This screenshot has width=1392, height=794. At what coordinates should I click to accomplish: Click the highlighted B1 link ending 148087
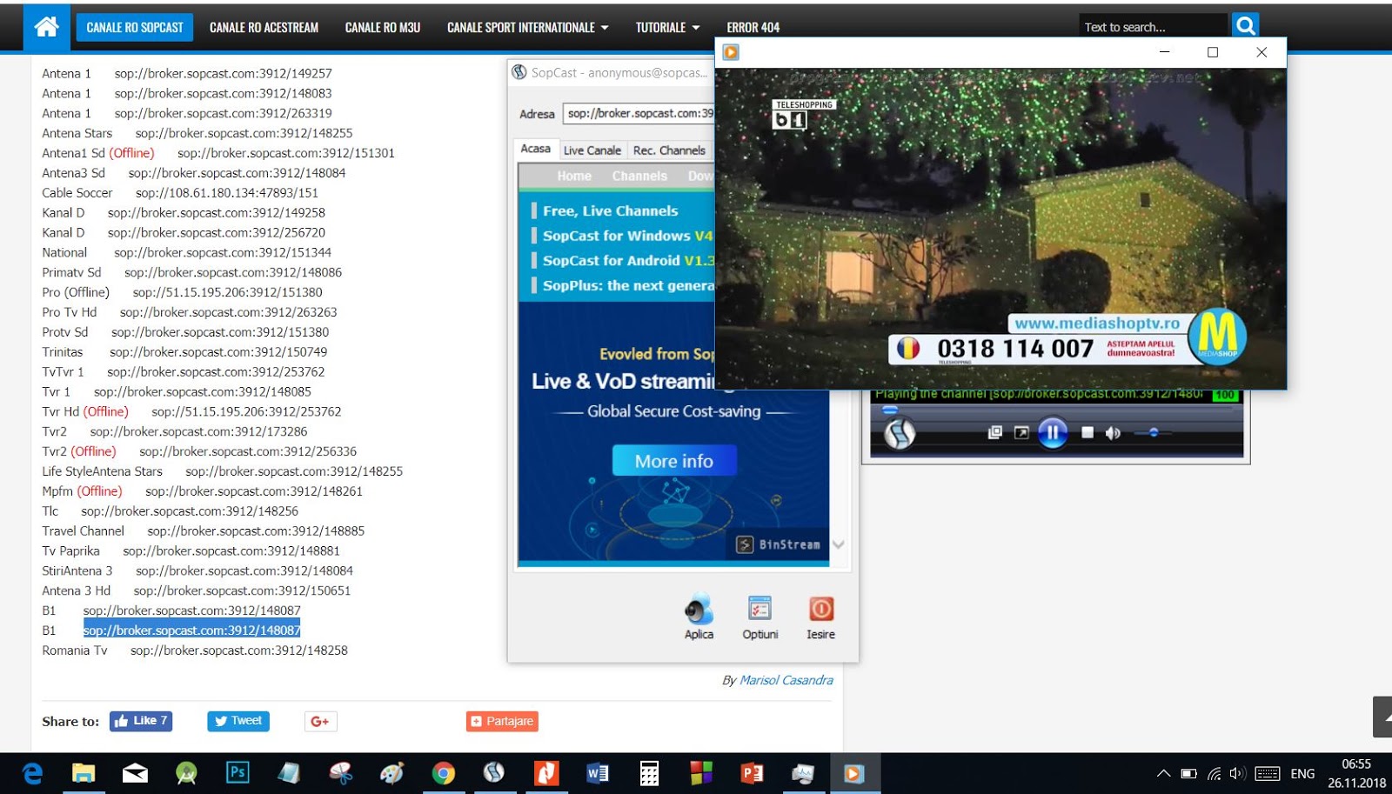tap(191, 631)
